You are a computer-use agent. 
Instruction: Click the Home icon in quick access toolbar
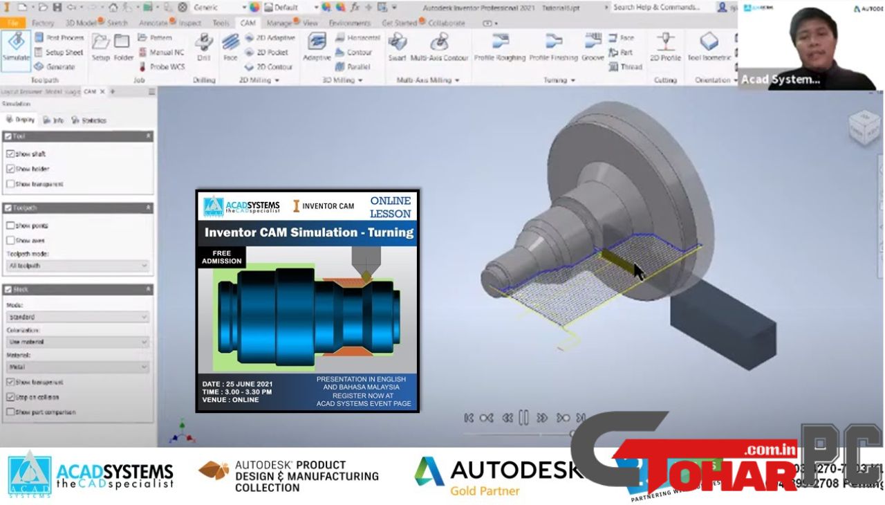coord(113,7)
